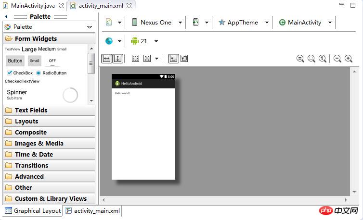Close the MainActivity.java tab
The height and width of the screenshot is (220, 363).
tap(61, 6)
